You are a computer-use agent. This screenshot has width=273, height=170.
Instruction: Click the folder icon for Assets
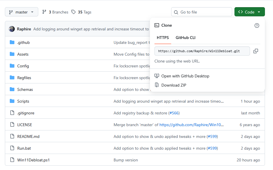tap(12, 54)
